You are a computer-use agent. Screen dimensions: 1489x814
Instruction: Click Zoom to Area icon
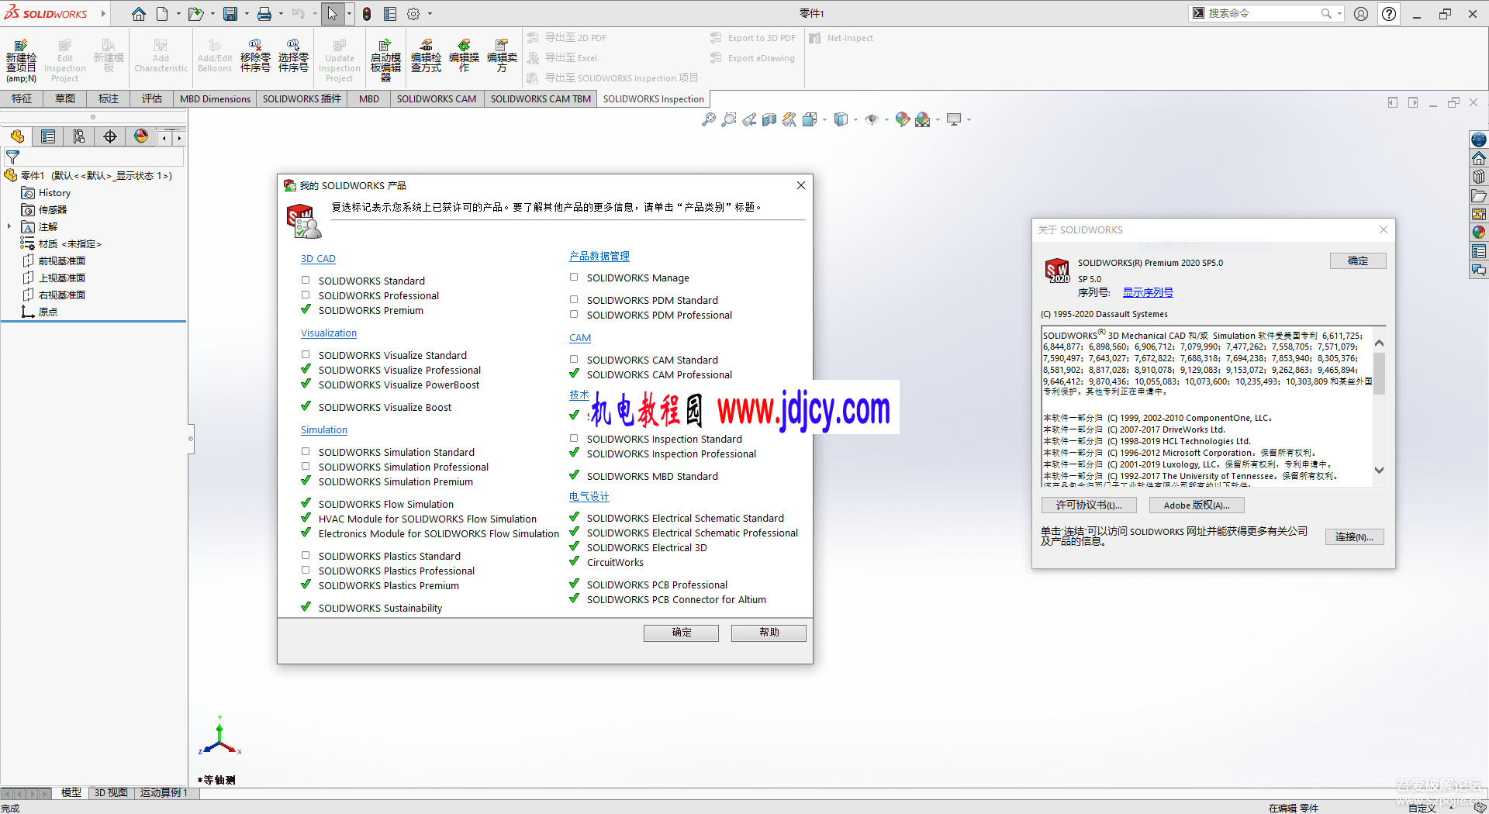(729, 119)
